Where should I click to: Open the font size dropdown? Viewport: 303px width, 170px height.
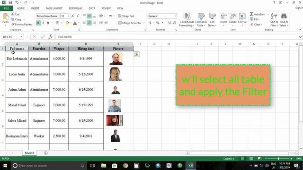pos(68,16)
